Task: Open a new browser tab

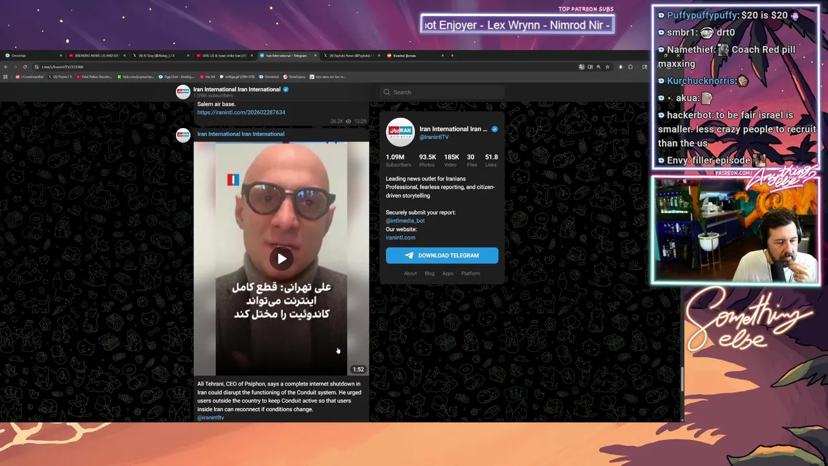Action: [452, 56]
